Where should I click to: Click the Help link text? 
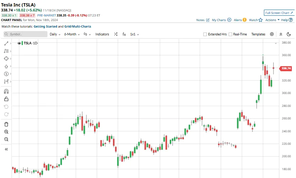tap(285, 20)
